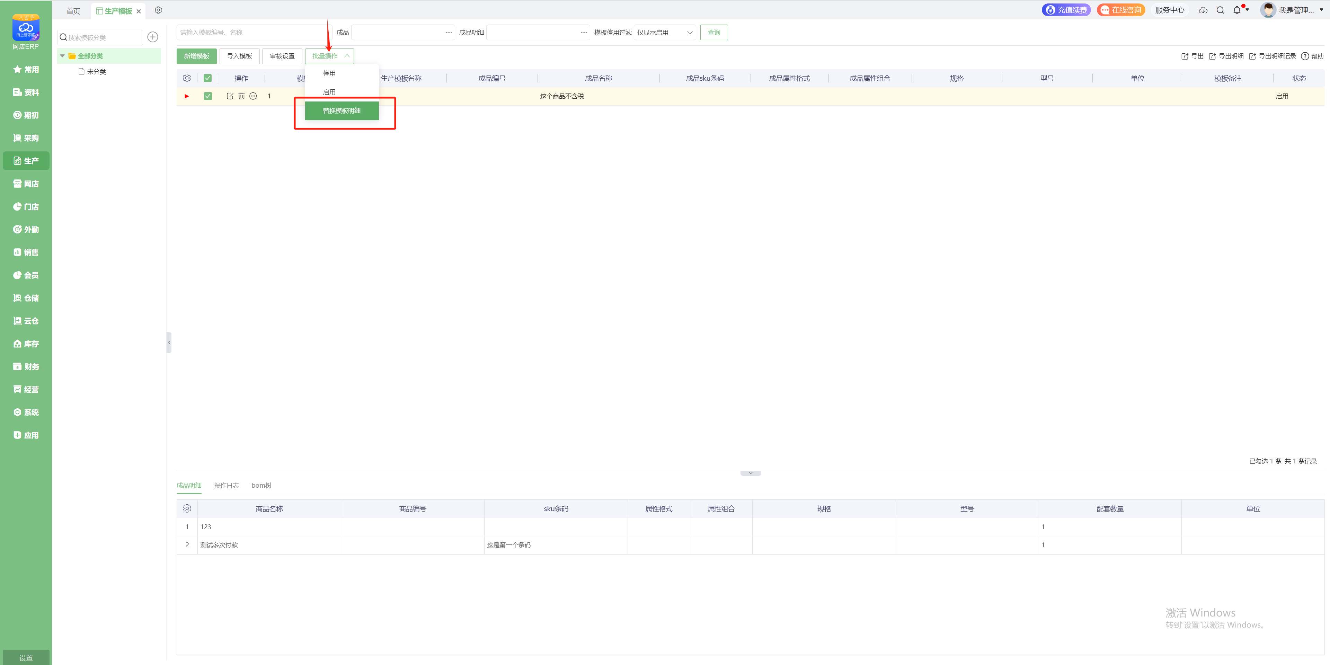The height and width of the screenshot is (665, 1330).
Task: Open the 云仓 sidebar section
Action: [26, 321]
